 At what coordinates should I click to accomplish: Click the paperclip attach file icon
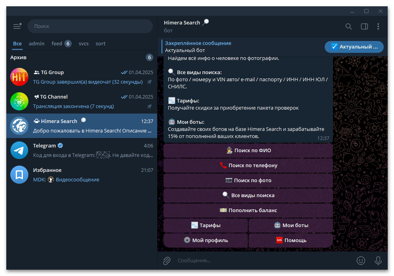(x=167, y=261)
